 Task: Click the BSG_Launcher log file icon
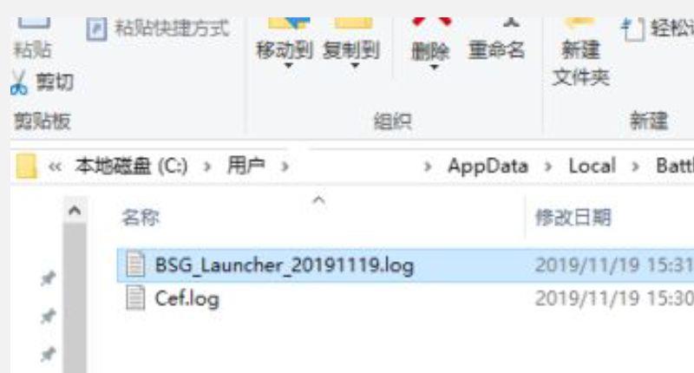pos(135,265)
